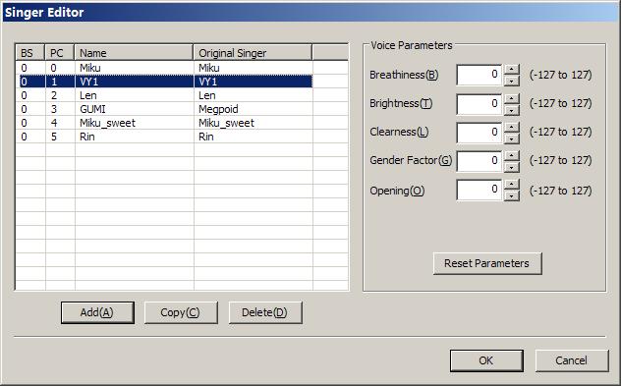
Task: Click the Clearness input field
Action: click(480, 133)
